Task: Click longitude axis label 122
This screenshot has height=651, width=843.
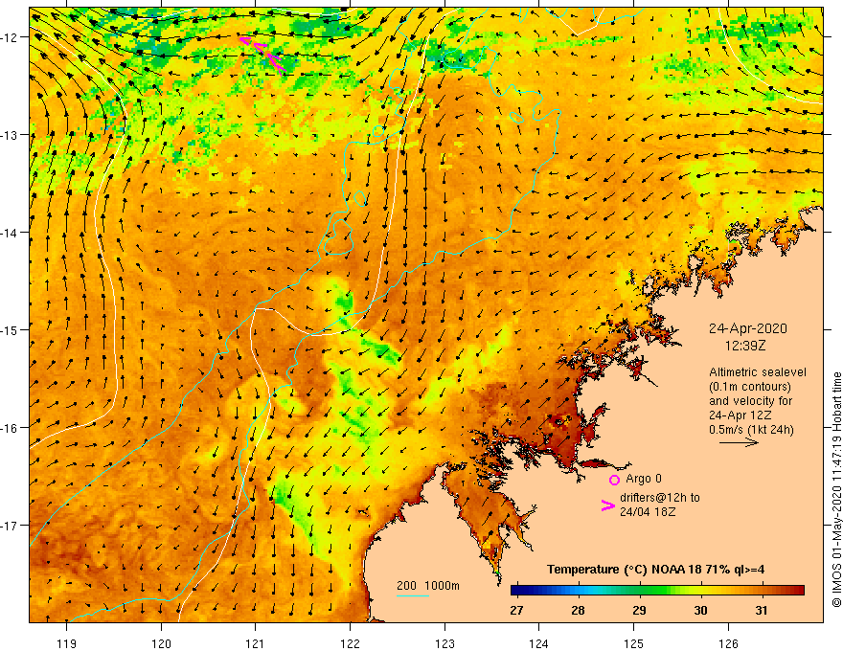Action: [x=350, y=643]
